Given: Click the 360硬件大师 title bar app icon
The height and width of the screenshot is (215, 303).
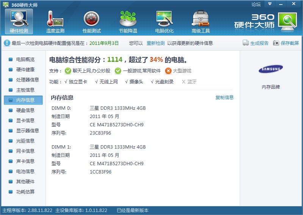Looking at the screenshot, I should 6,4.
